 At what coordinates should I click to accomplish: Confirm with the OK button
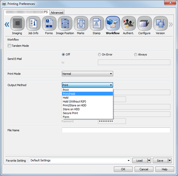(123, 169)
